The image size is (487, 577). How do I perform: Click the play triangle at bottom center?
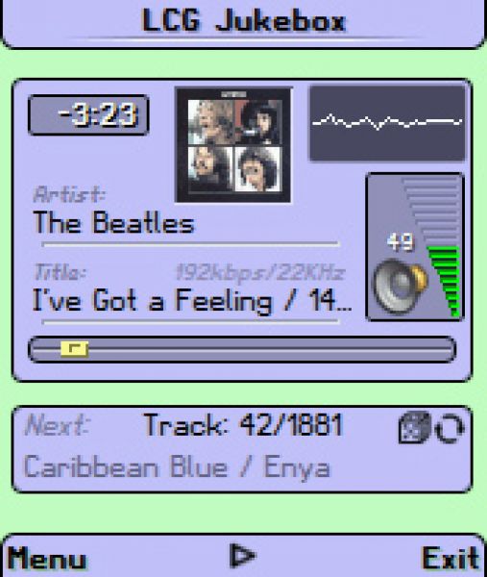click(243, 555)
